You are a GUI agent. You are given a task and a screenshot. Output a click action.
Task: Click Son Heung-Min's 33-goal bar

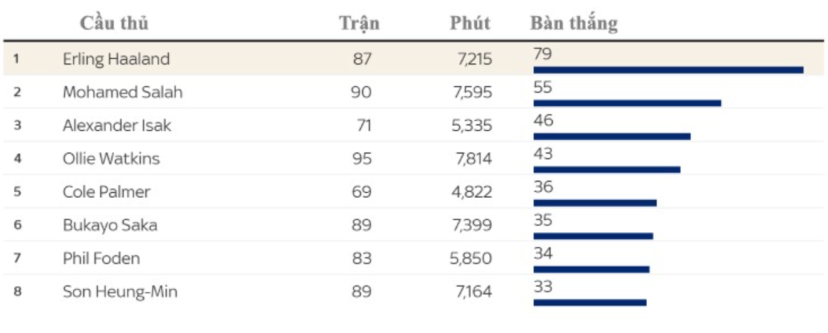click(x=590, y=302)
